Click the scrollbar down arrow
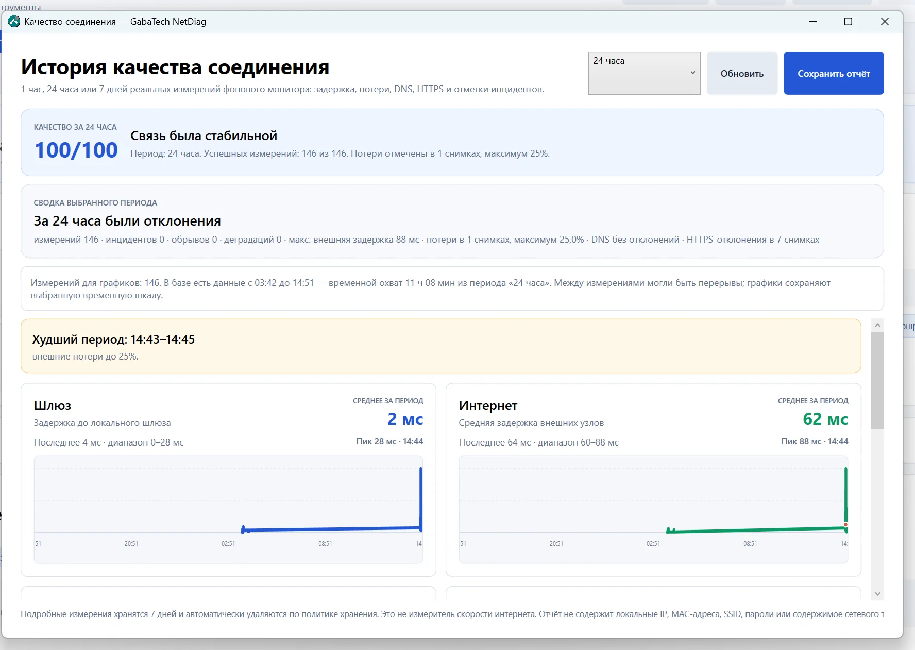 tap(877, 594)
